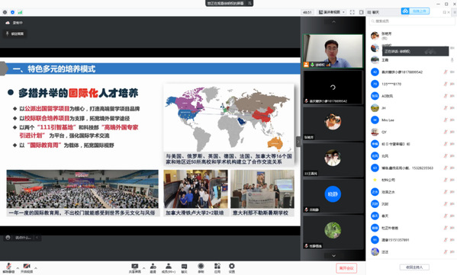
Task: Open the invite participants icon
Action: pyautogui.click(x=153, y=268)
